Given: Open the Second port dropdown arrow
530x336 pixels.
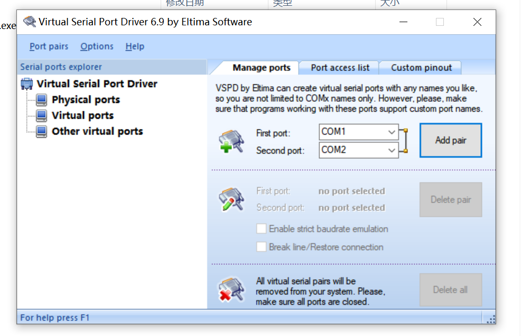Looking at the screenshot, I should (x=392, y=150).
